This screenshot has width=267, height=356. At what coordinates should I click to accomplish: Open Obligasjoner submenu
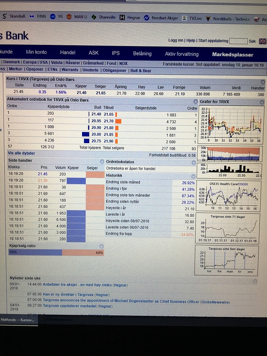coord(115,70)
